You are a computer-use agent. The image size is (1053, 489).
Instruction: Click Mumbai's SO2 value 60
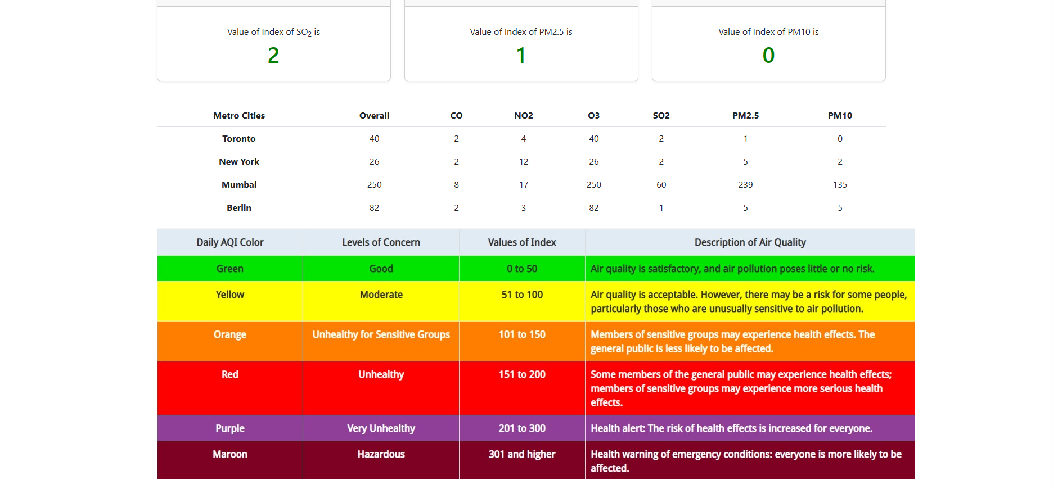(661, 184)
